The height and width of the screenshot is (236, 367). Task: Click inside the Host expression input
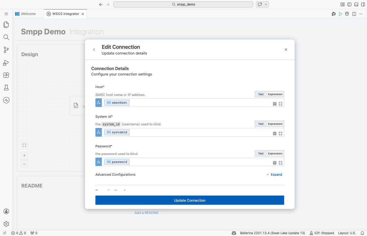coord(193,103)
